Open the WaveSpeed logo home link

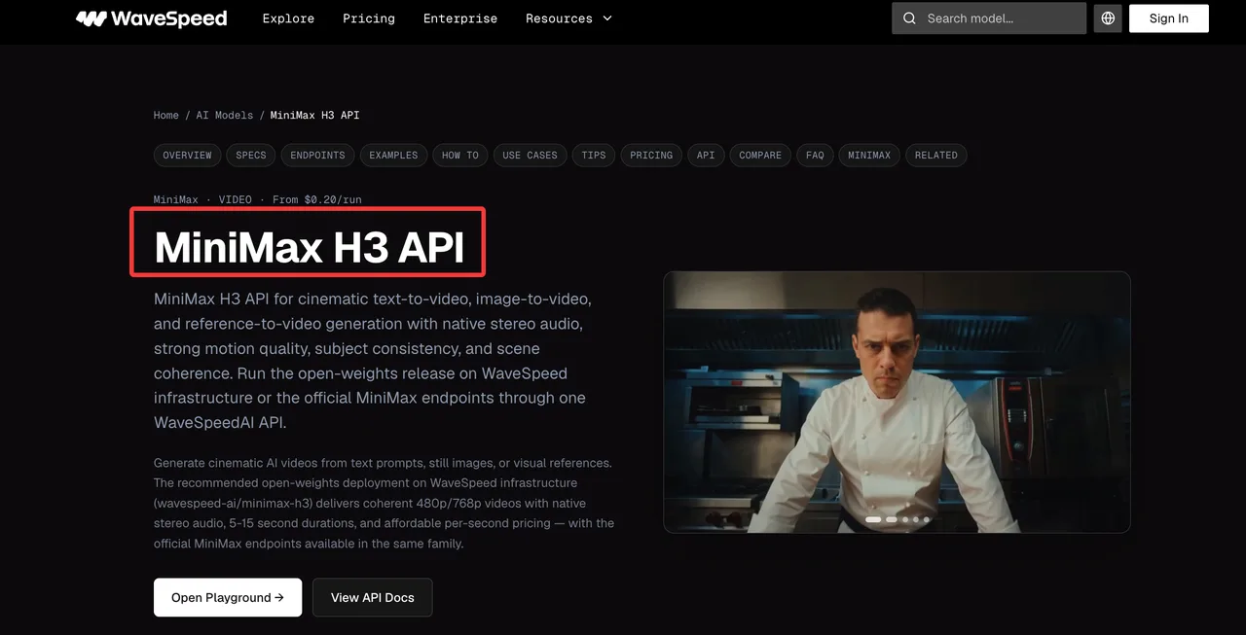(152, 18)
